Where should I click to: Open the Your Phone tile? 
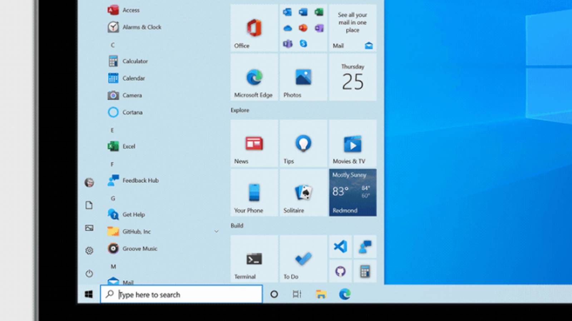(x=254, y=193)
